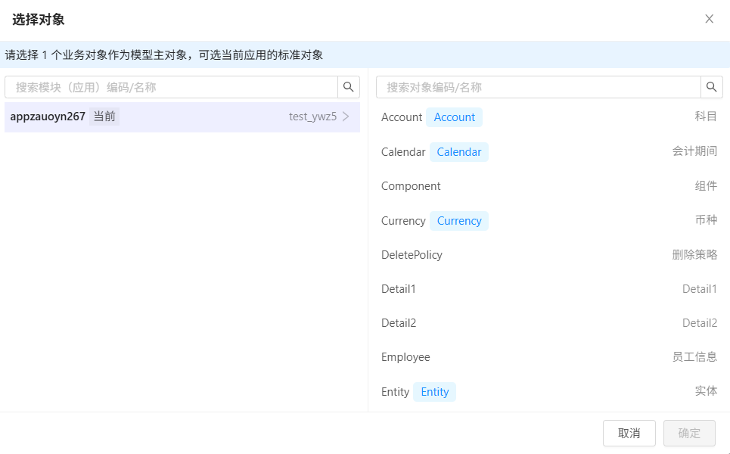
Task: Select the DeletePolicy 删除策略 object
Action: point(548,255)
